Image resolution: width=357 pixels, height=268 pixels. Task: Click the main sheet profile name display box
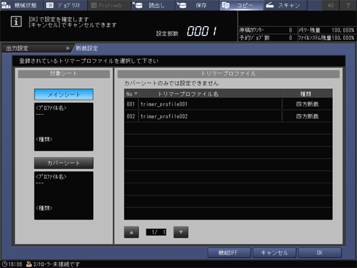(64, 127)
